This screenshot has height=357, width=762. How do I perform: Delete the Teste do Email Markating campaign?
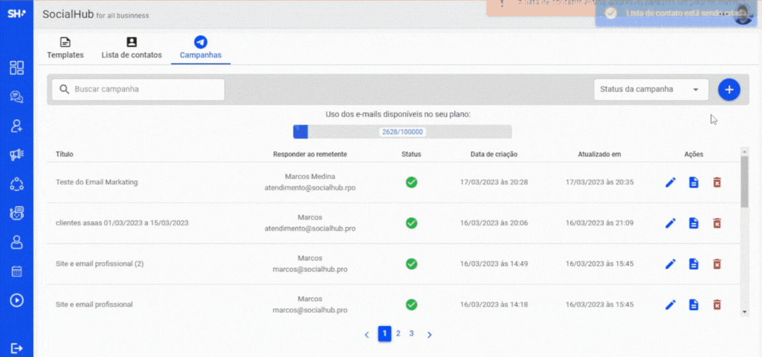click(717, 182)
